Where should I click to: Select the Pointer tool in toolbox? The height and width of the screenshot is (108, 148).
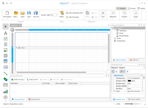pyautogui.click(x=5, y=26)
